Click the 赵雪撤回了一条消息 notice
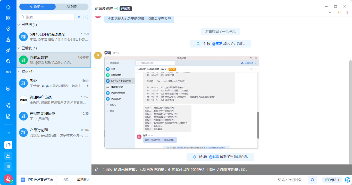Image resolution: width=352 pixels, height=185 pixels. tap(220, 31)
